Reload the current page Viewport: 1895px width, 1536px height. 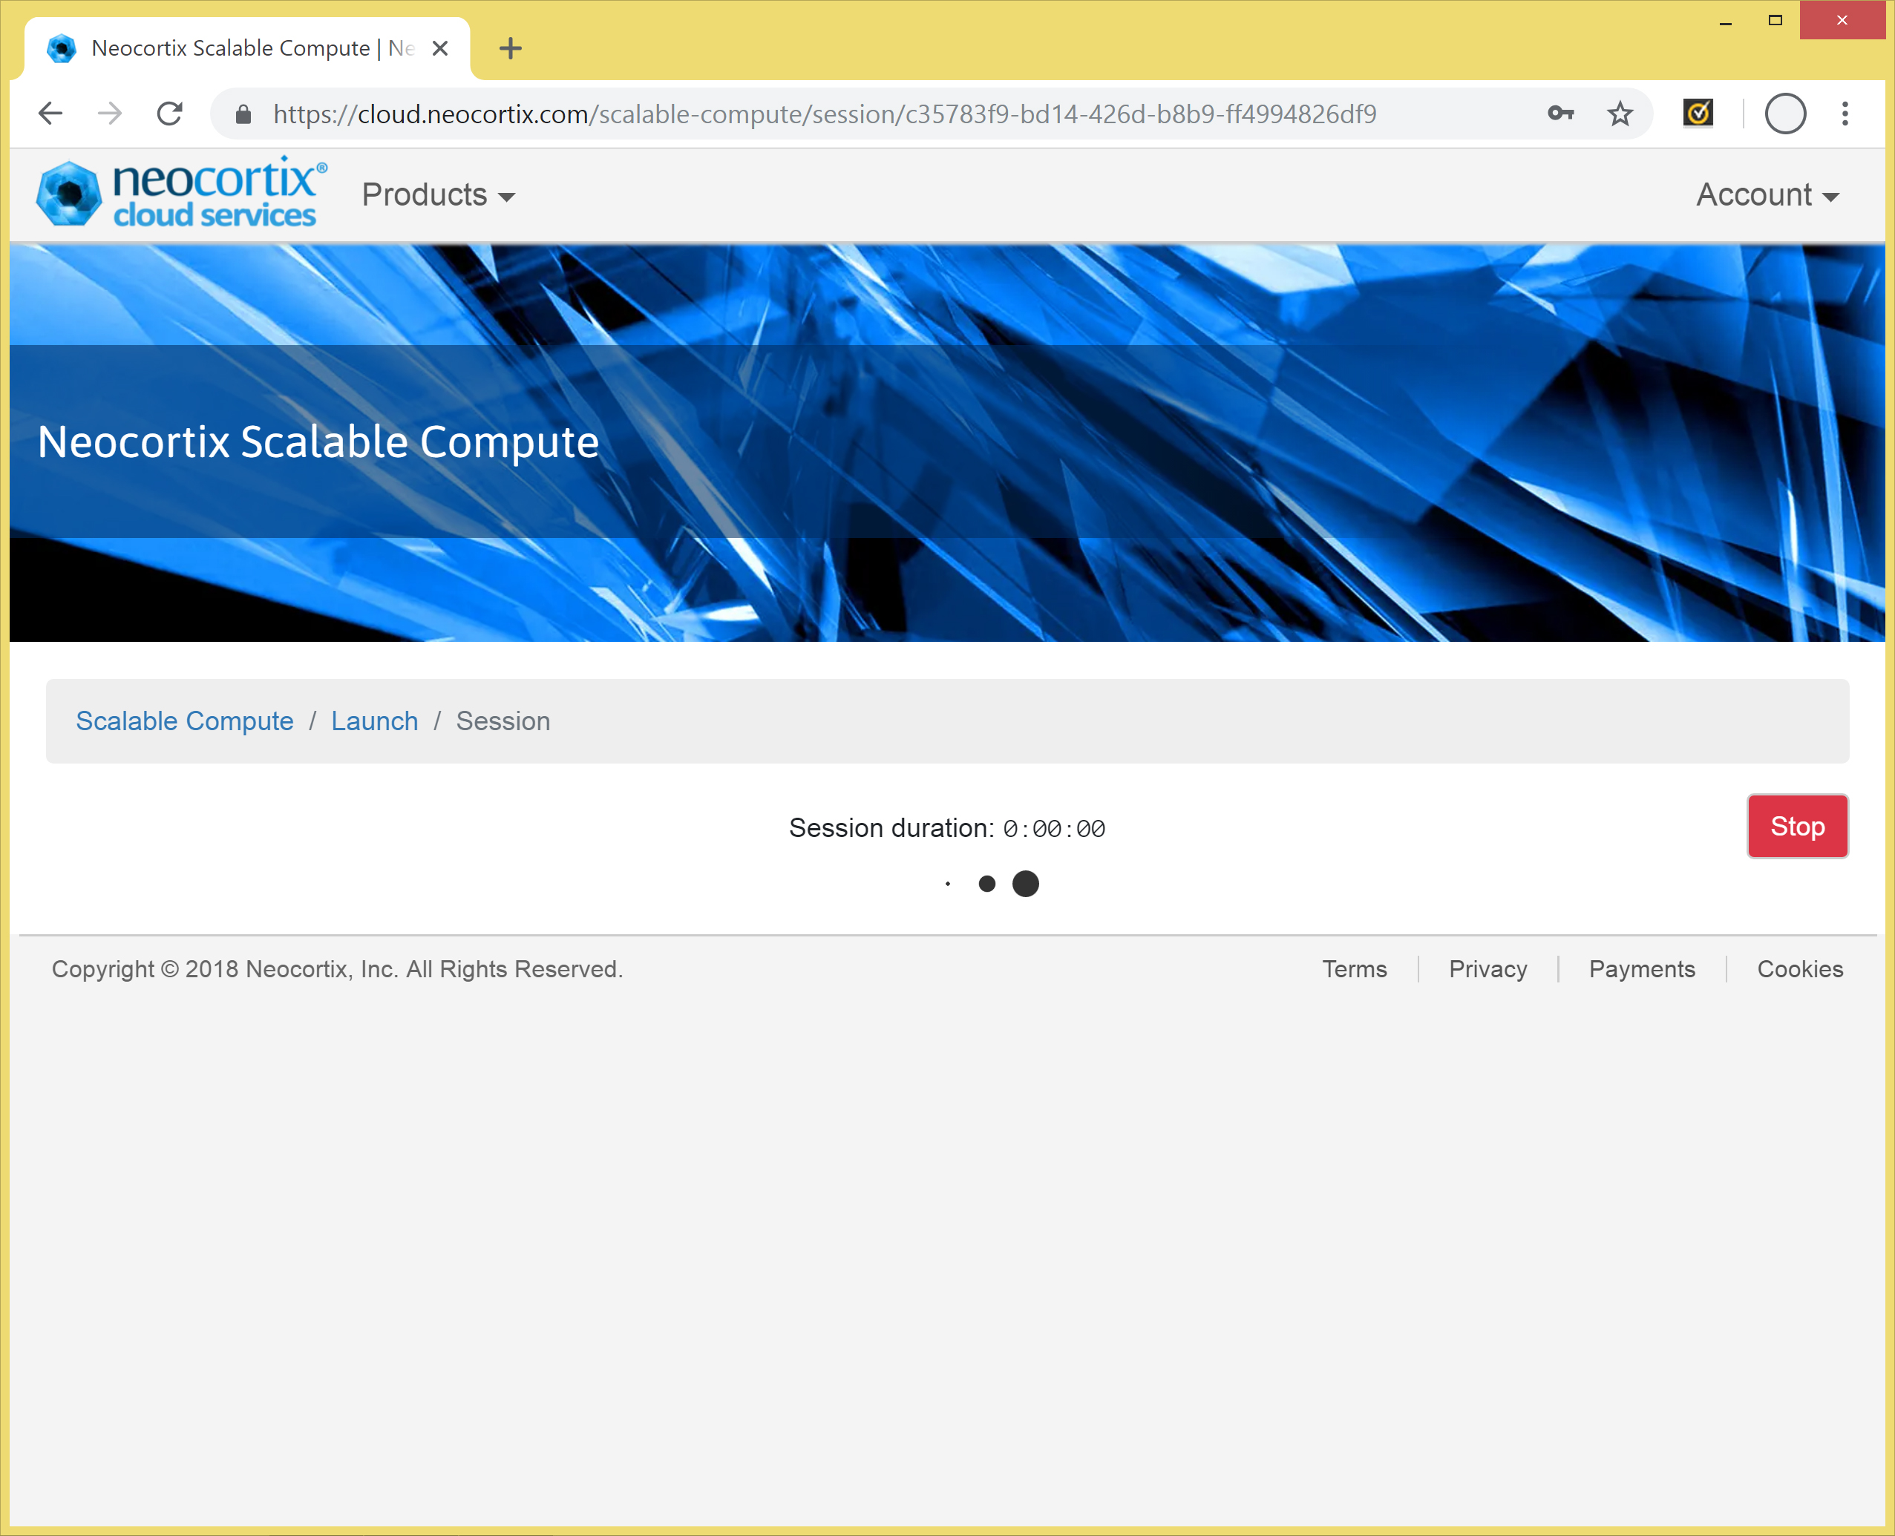169,114
